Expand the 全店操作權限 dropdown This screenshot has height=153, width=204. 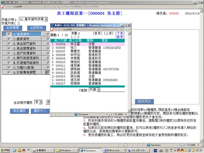click(40, 102)
